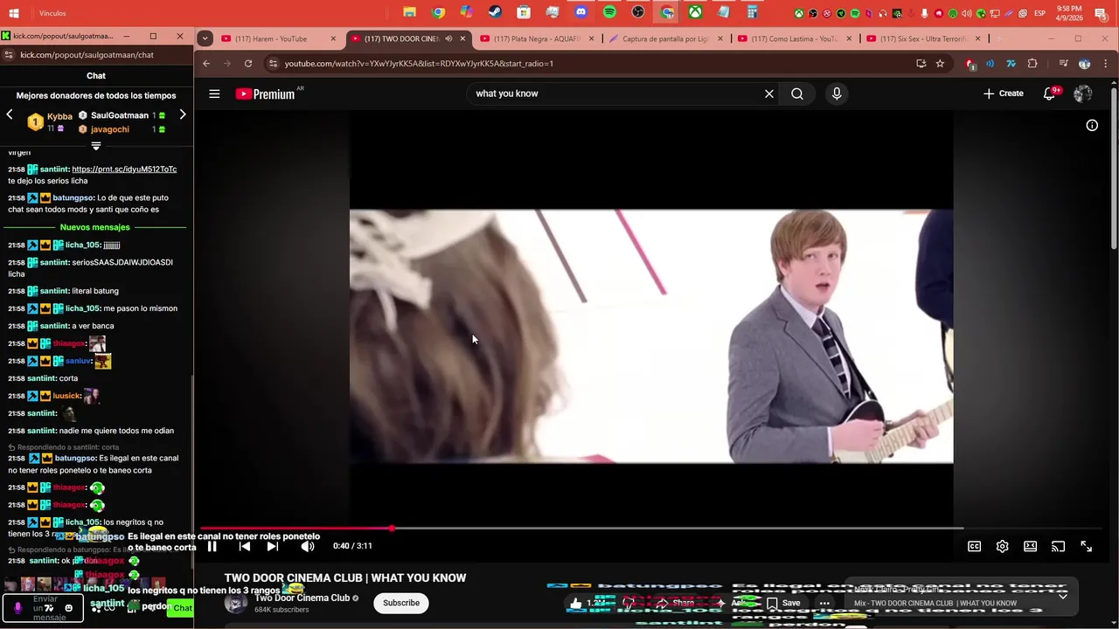Open Chrome extensions puzzle icon

click(x=1032, y=63)
